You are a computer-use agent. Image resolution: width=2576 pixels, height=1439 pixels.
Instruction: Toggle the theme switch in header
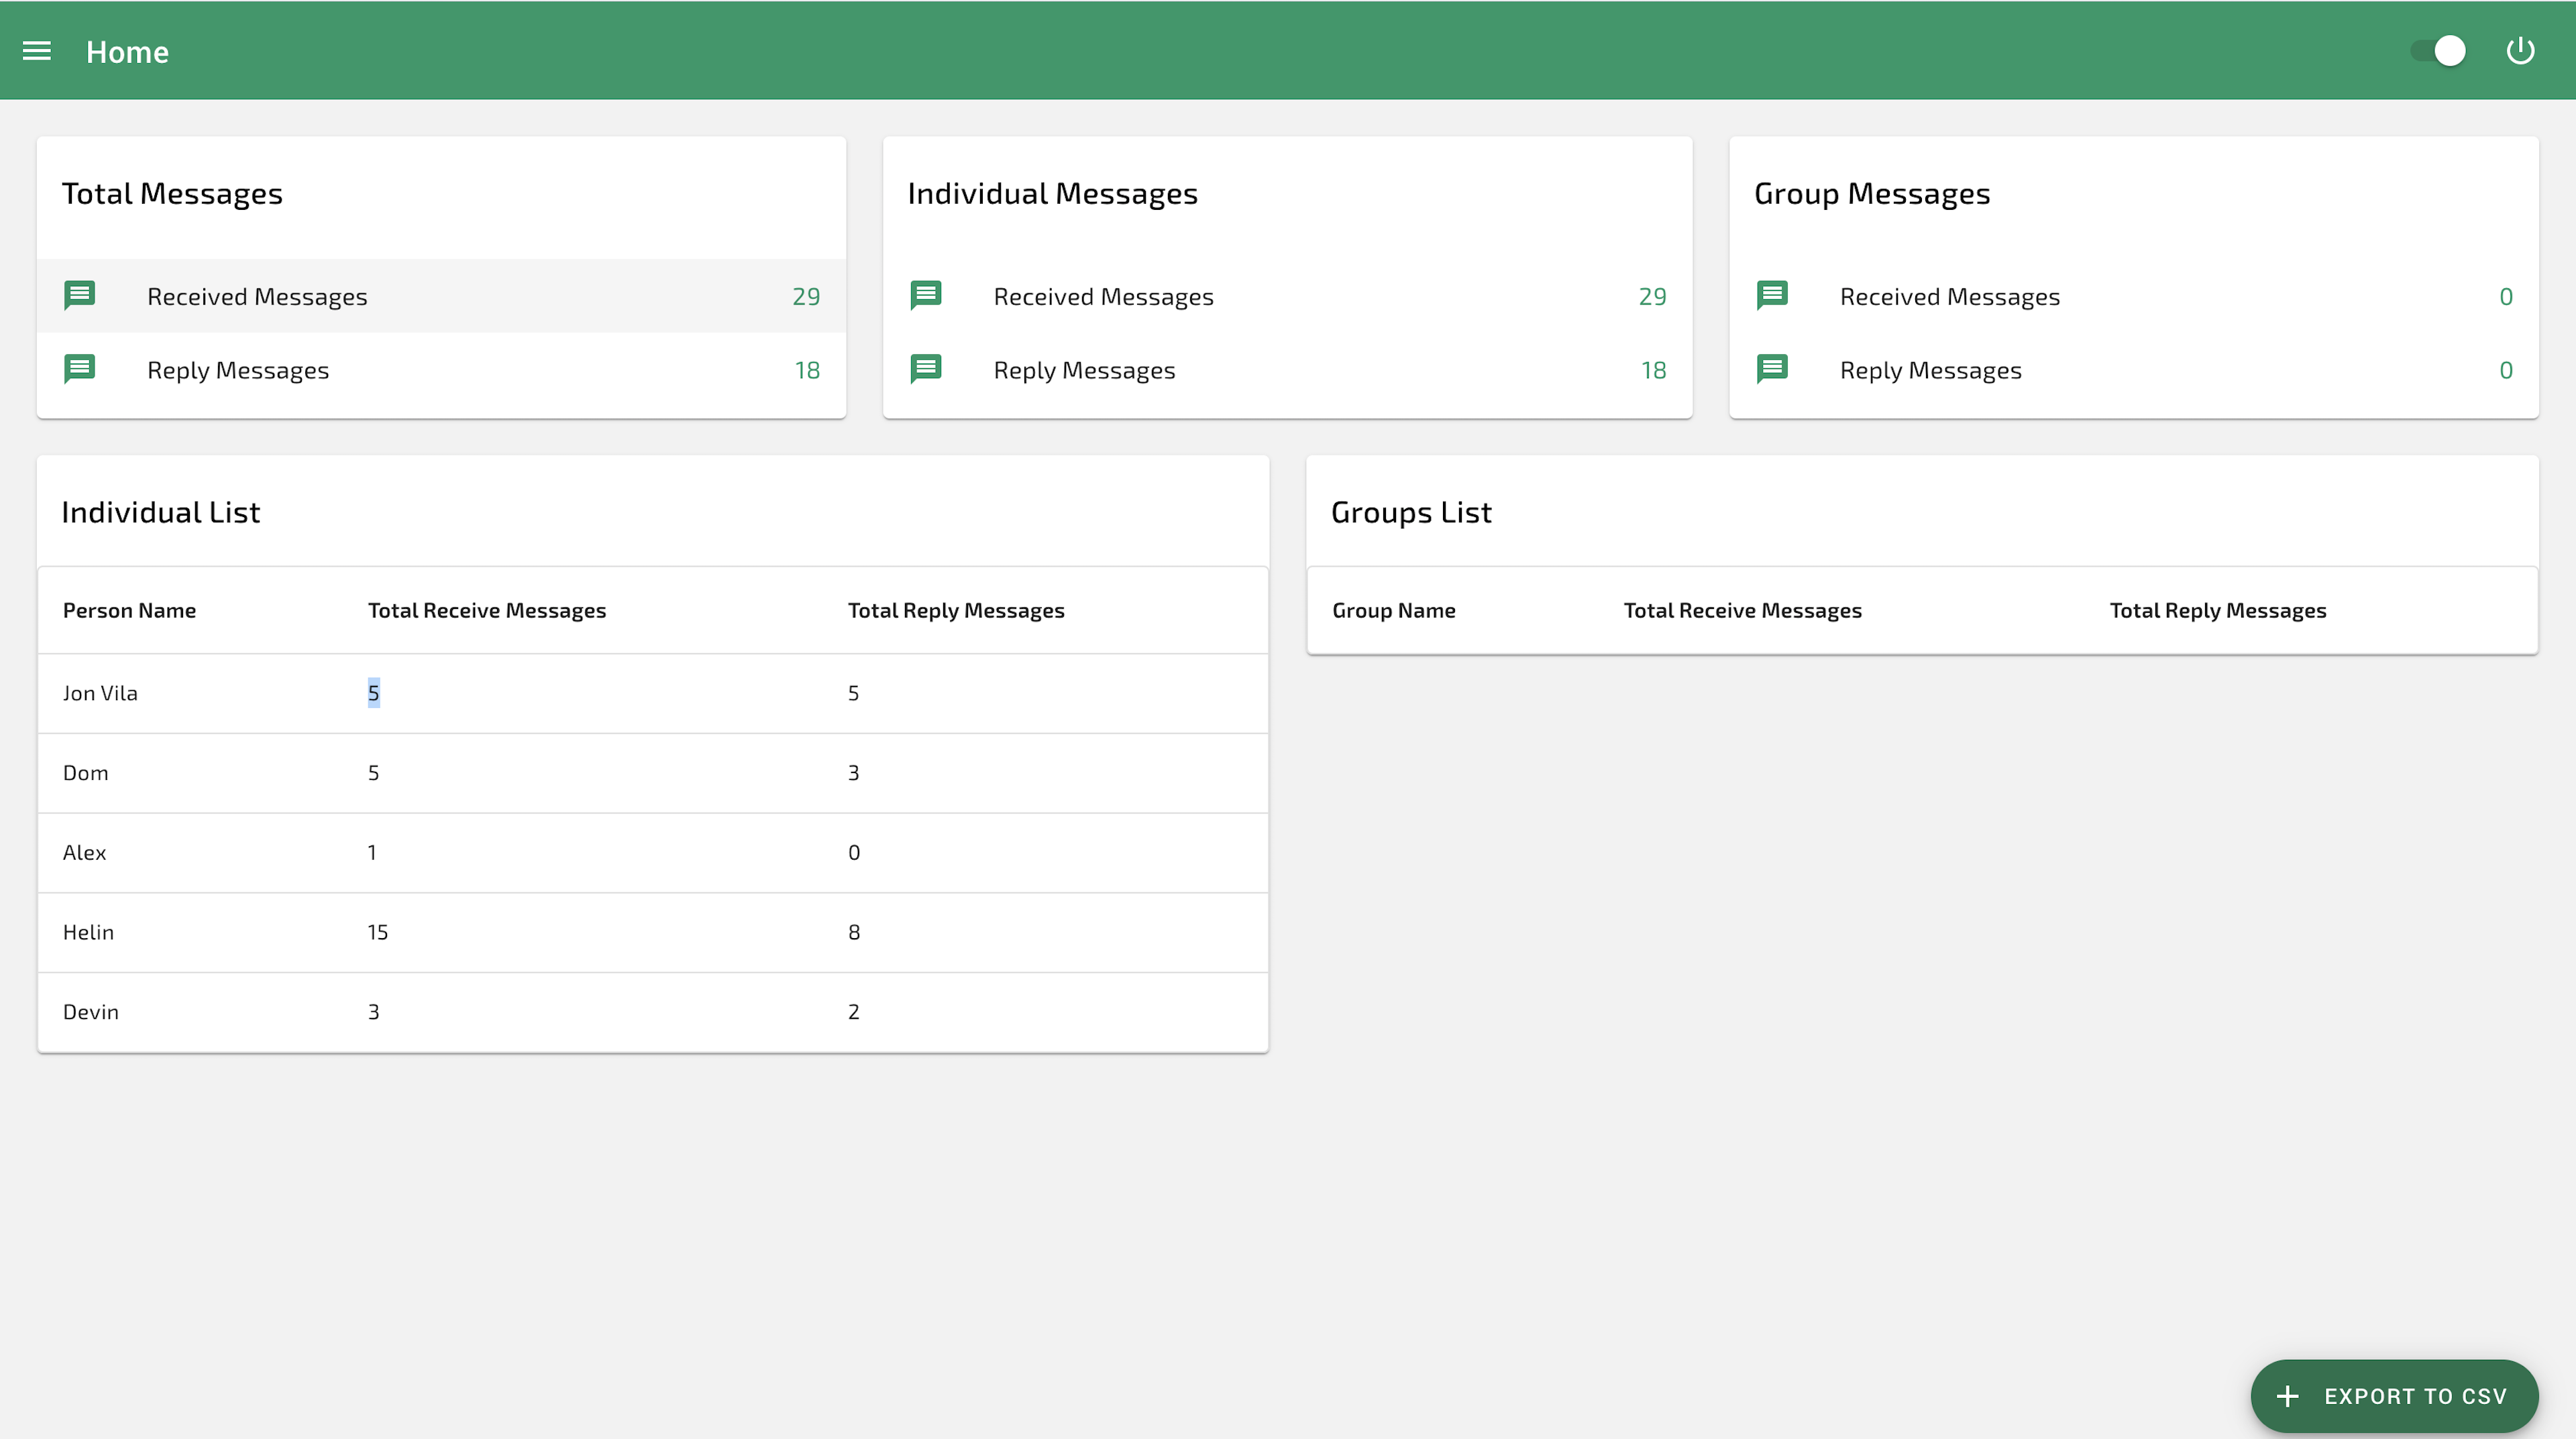(2438, 51)
